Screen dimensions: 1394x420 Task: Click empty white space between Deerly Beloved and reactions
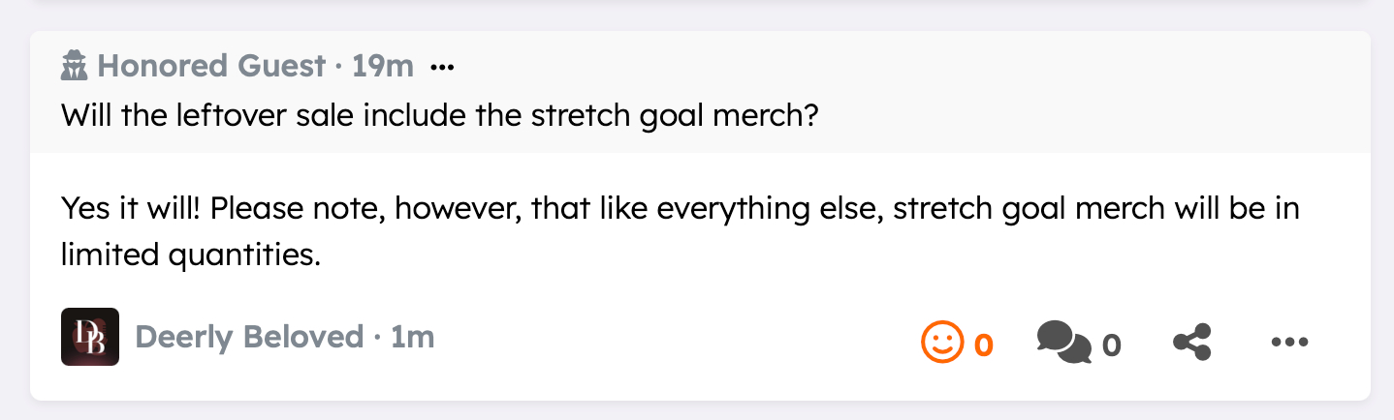[679, 339]
